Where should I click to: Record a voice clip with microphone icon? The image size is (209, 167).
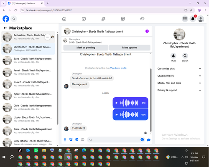coord(65,139)
